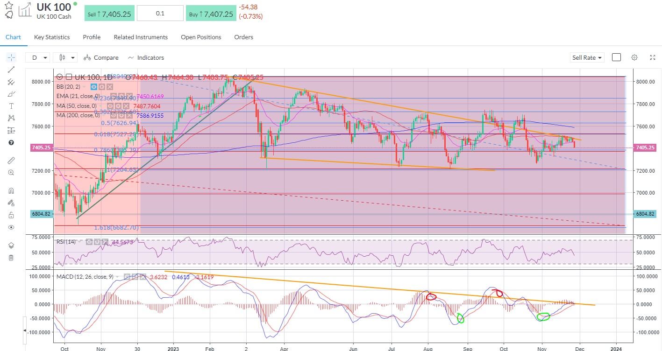Screen dimensions: 662x351
Task: Expand the Sell Rate dropdown
Action: pyautogui.click(x=587, y=57)
